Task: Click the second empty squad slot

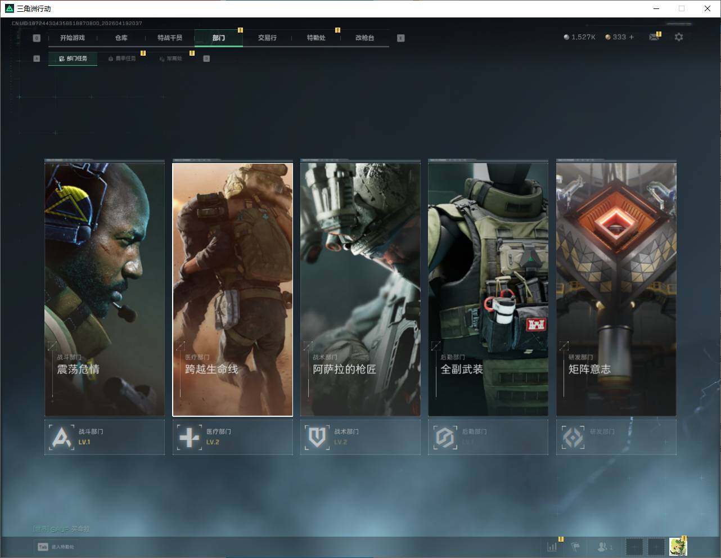Action: coord(656,546)
